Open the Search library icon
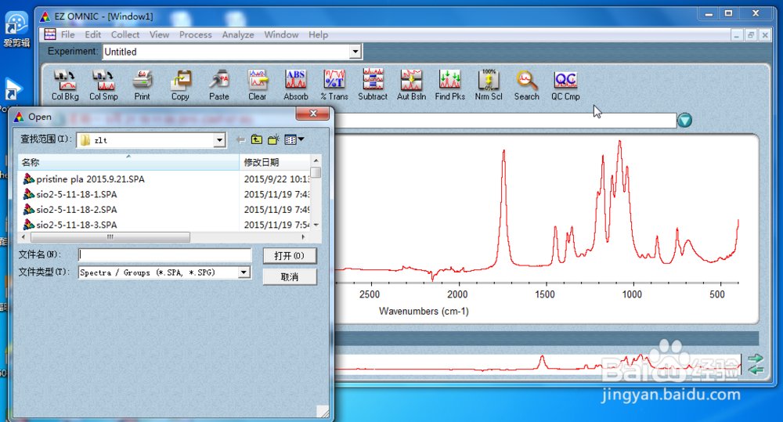Image resolution: width=783 pixels, height=422 pixels. tap(526, 85)
